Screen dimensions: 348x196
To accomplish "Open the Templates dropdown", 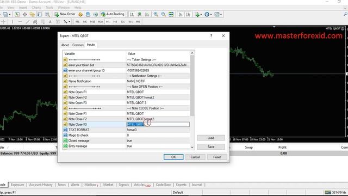I will [218, 15].
